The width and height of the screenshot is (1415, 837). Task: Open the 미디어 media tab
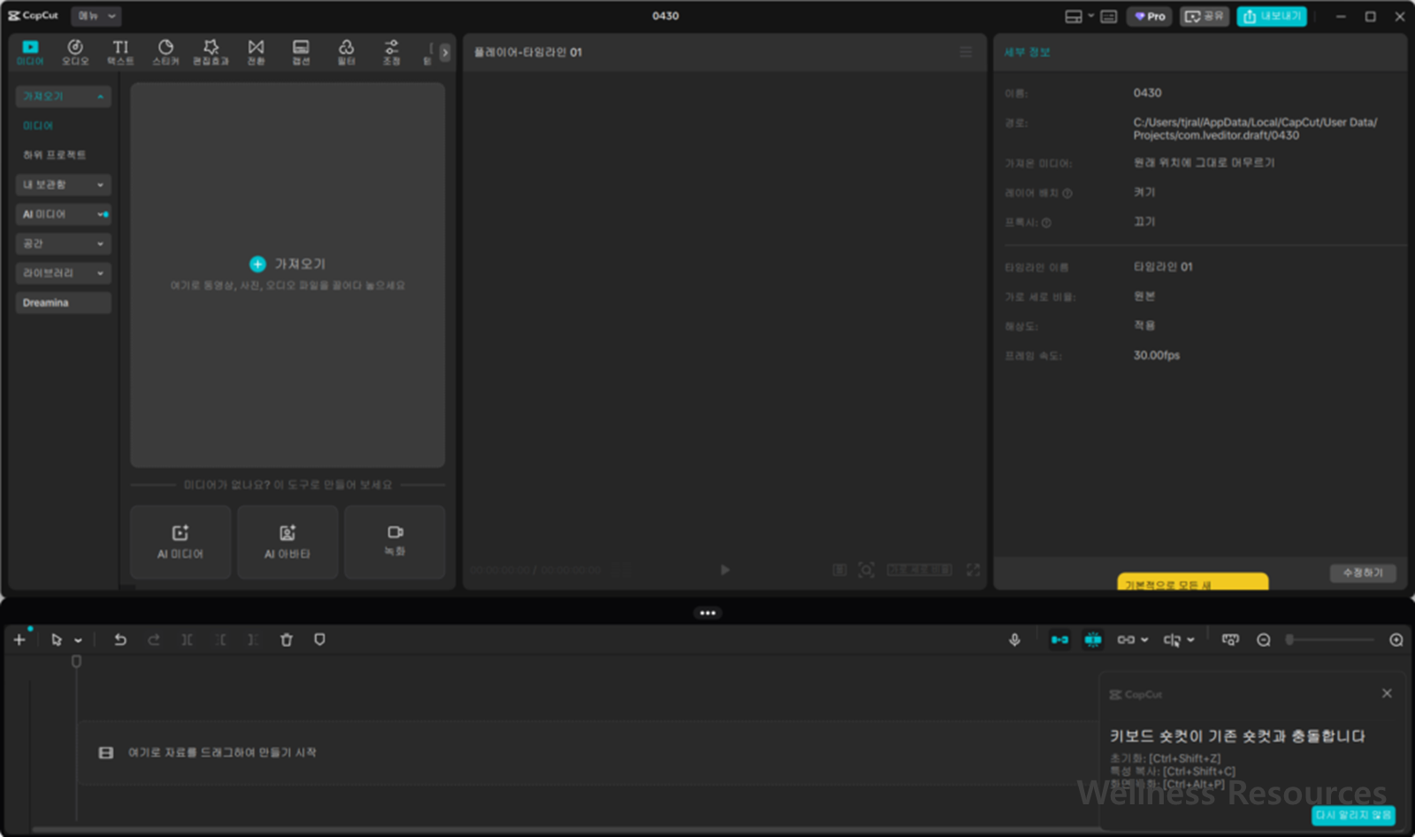[x=30, y=52]
